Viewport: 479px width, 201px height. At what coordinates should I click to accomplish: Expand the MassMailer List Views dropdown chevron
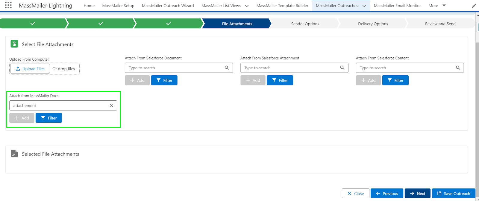(247, 6)
